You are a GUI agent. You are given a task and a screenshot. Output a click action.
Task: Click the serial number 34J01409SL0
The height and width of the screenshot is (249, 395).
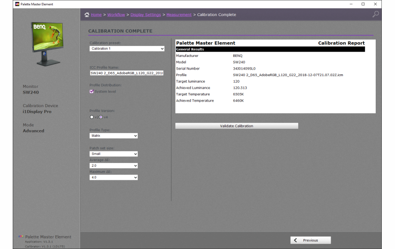(x=244, y=69)
